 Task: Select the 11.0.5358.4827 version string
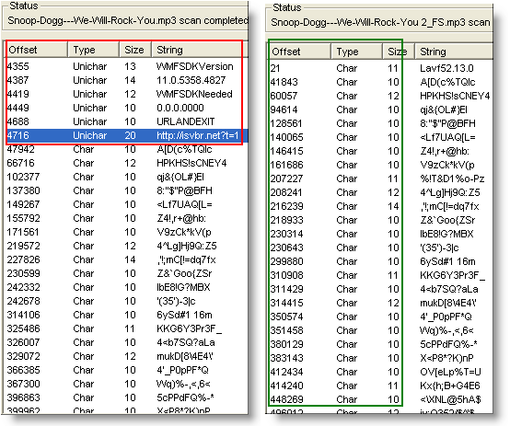click(126, 80)
